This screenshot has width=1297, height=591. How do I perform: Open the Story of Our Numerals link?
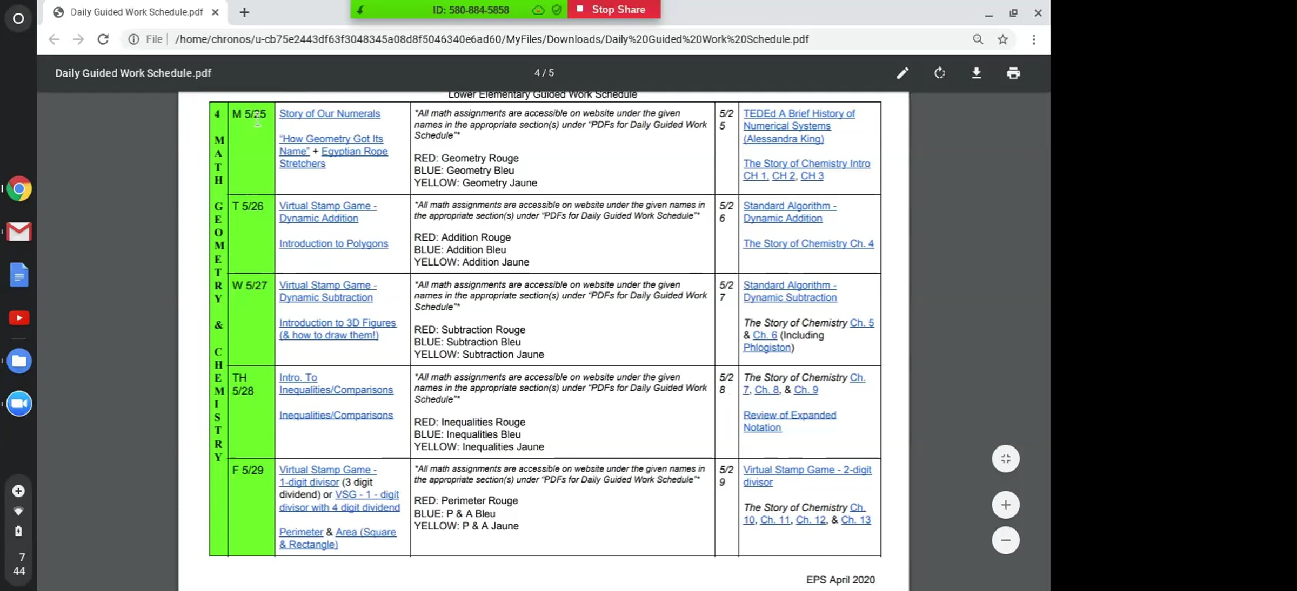point(330,114)
